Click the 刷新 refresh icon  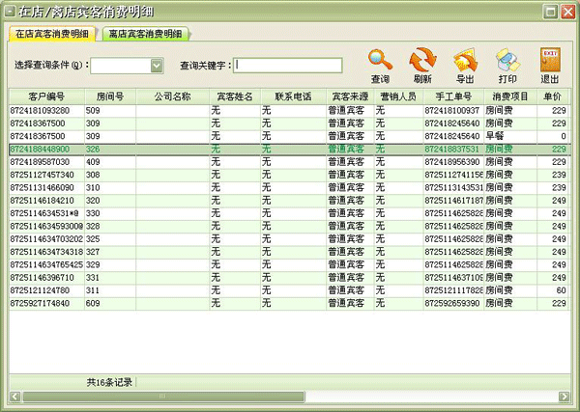(422, 60)
